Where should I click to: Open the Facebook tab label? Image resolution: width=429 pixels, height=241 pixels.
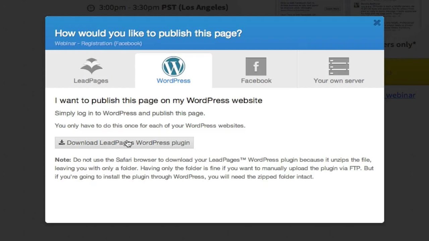tap(256, 81)
